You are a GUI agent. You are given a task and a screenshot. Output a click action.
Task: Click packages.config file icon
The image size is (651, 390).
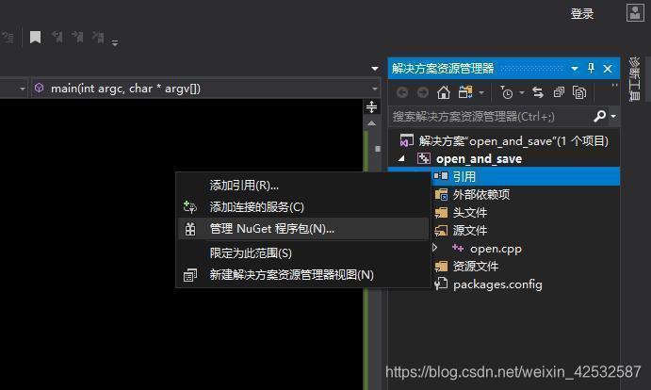pyautogui.click(x=441, y=284)
